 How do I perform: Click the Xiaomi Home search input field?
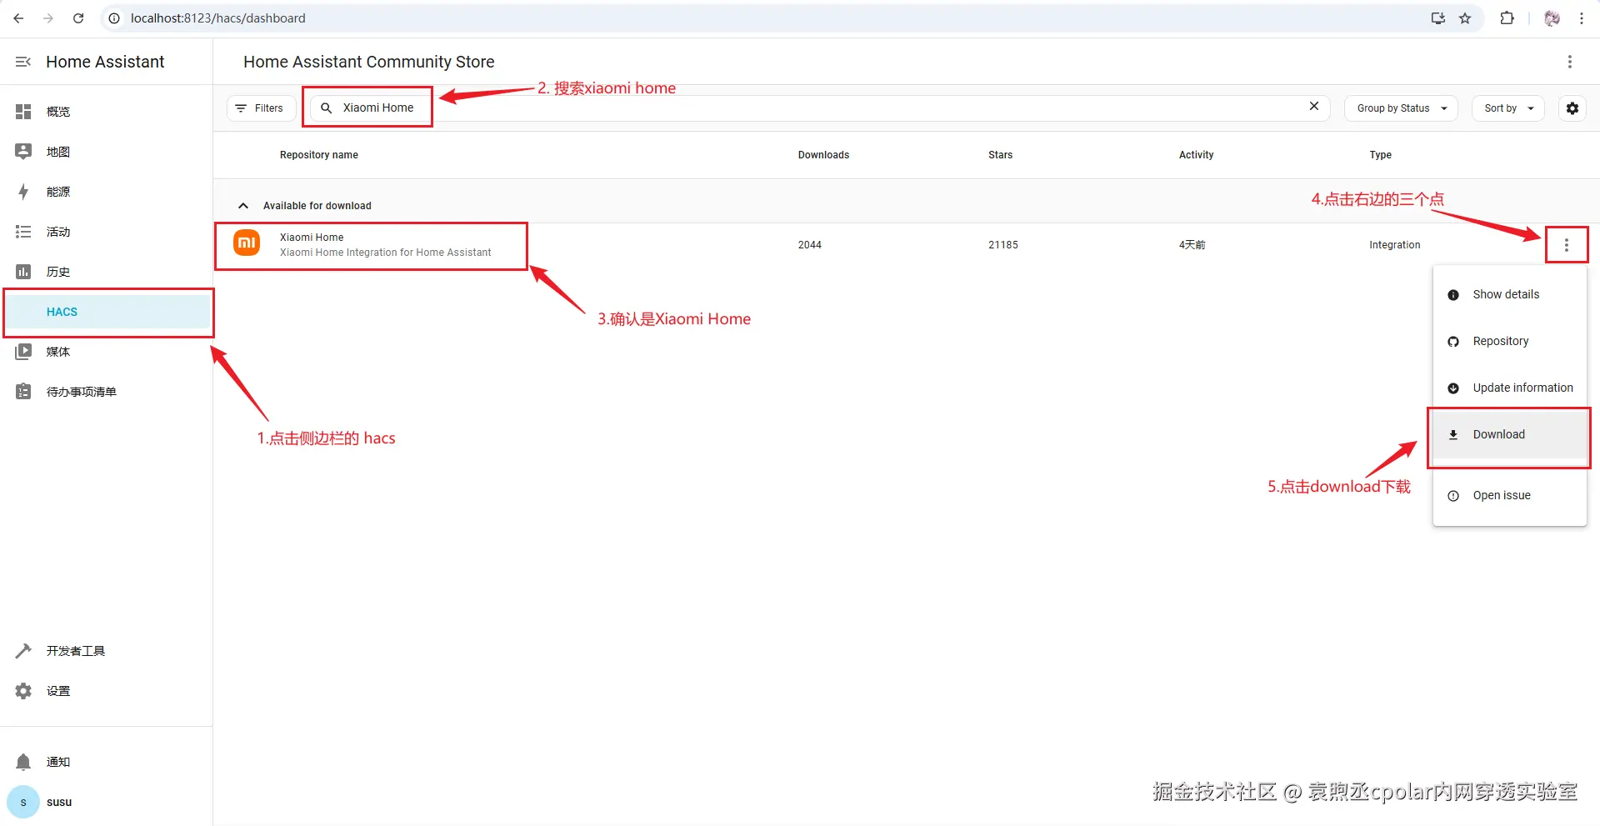(x=820, y=108)
